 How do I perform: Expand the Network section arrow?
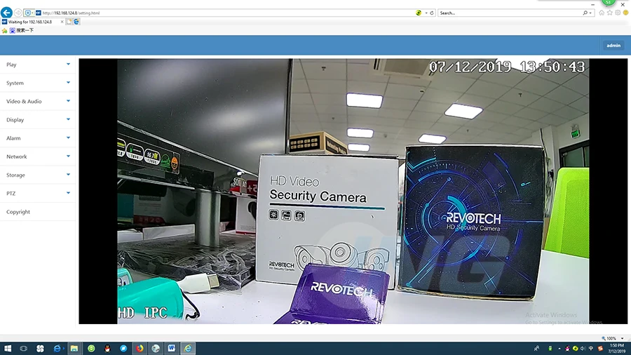tap(68, 156)
